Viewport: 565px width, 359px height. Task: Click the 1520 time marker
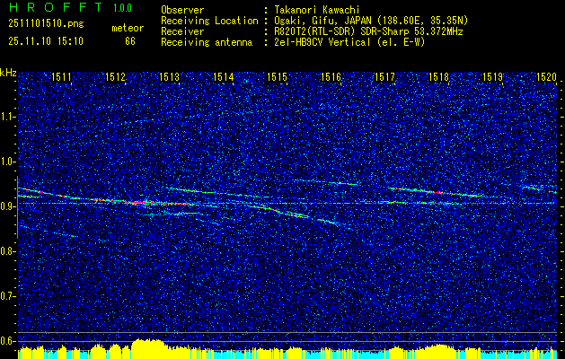pos(546,78)
